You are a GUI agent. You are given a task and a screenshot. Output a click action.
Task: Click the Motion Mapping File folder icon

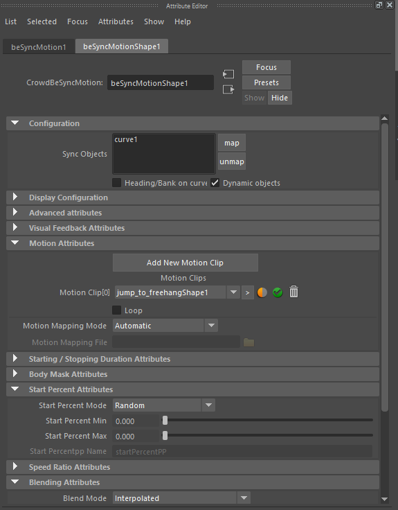coord(249,342)
